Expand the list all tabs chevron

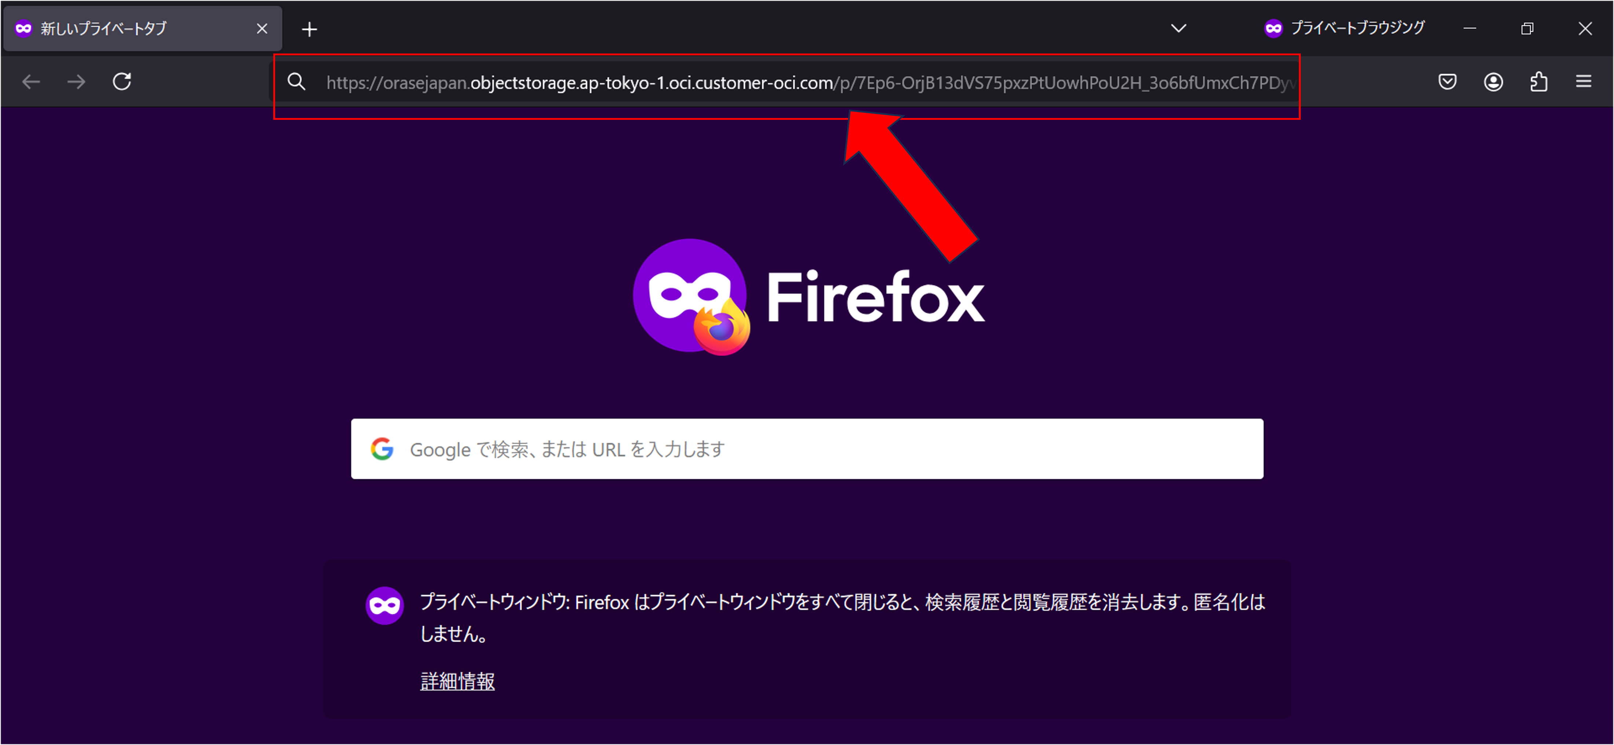click(1179, 28)
